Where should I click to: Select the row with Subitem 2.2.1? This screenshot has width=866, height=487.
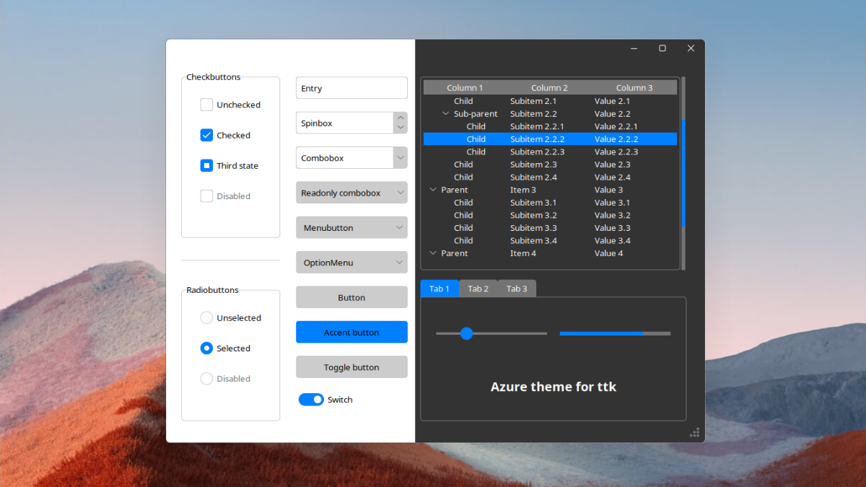550,126
